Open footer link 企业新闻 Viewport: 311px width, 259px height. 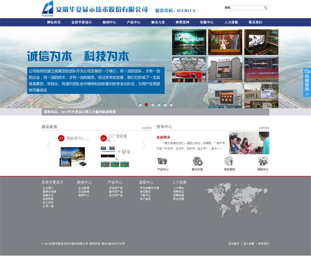coord(84,188)
